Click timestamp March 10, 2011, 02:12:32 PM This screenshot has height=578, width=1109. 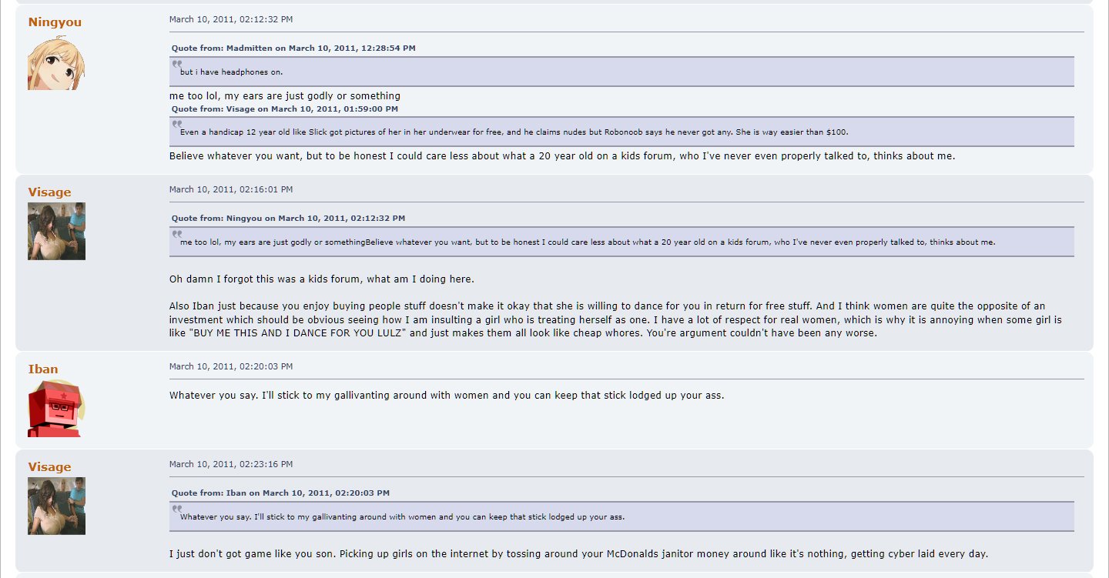pyautogui.click(x=231, y=19)
